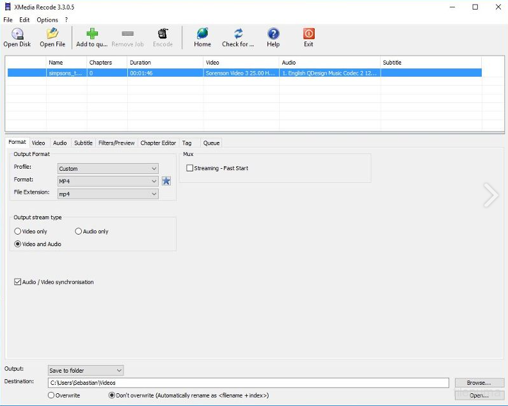Toggle Audio / Video synchronisation checkbox

pos(18,282)
